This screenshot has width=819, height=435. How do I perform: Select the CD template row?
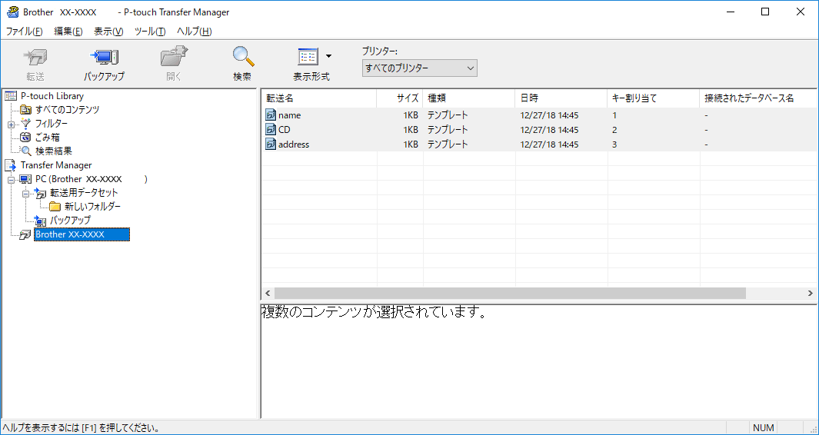tap(538, 130)
